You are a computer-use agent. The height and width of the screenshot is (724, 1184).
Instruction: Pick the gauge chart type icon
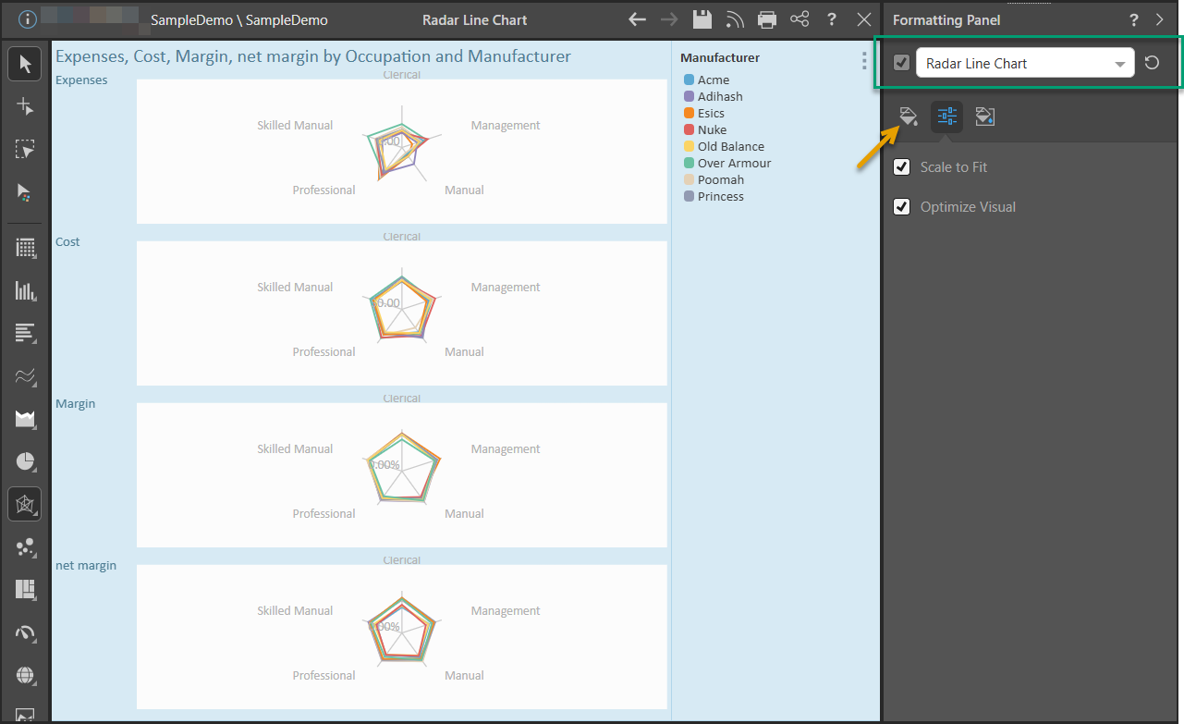(x=25, y=632)
